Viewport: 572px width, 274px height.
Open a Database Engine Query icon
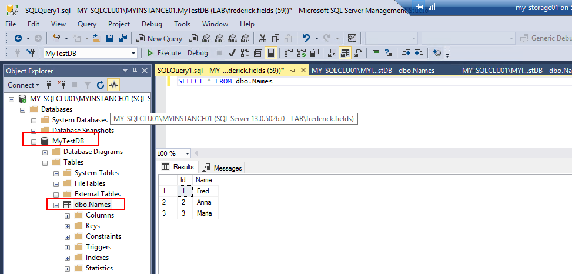tap(193, 38)
